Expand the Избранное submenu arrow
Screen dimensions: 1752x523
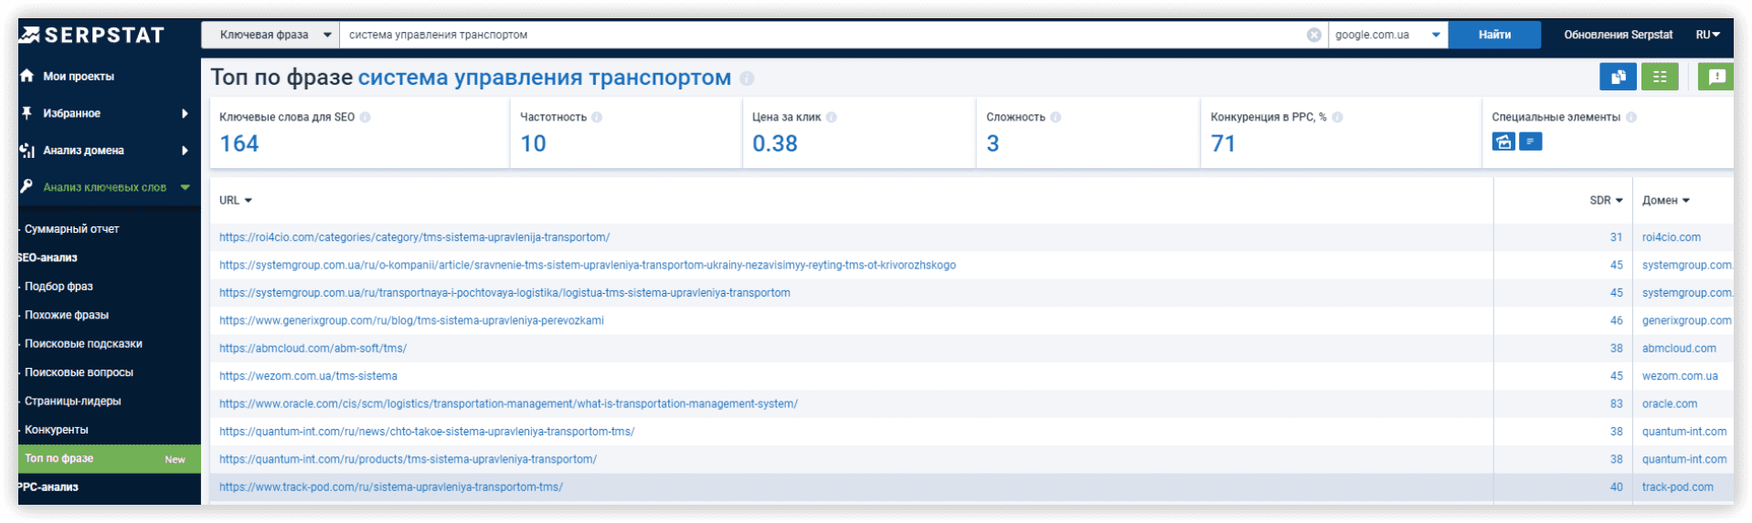click(185, 113)
